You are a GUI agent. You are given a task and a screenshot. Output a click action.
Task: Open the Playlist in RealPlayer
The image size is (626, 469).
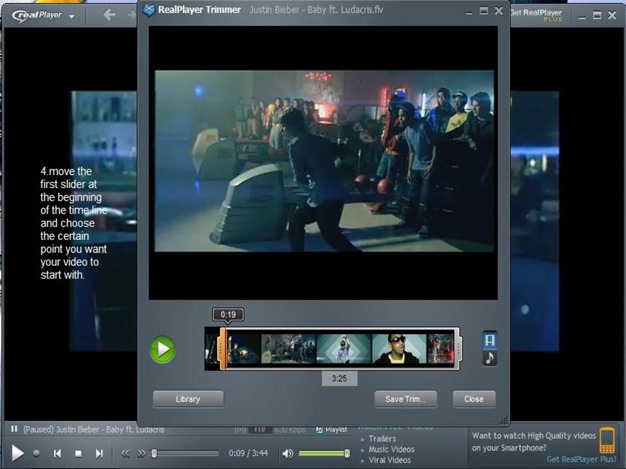[331, 429]
